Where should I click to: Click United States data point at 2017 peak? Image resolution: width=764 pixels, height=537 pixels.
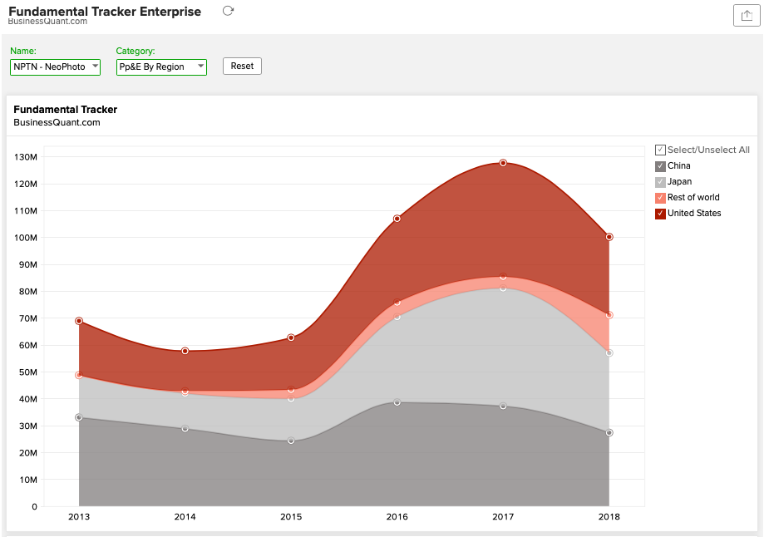[503, 163]
